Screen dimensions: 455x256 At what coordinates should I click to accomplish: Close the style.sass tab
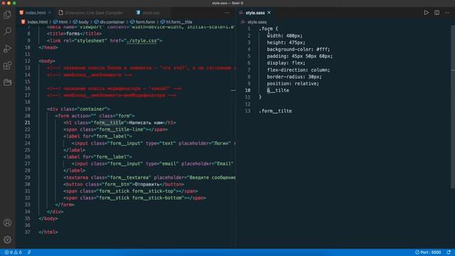click(x=269, y=13)
